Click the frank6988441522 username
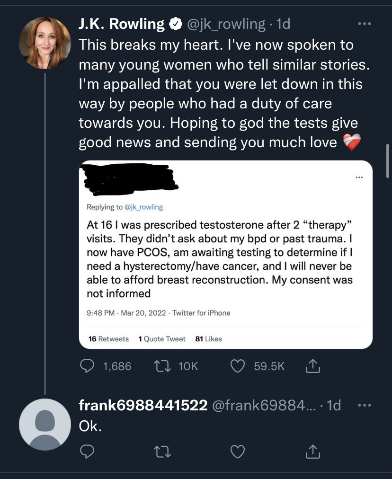 coord(143,405)
